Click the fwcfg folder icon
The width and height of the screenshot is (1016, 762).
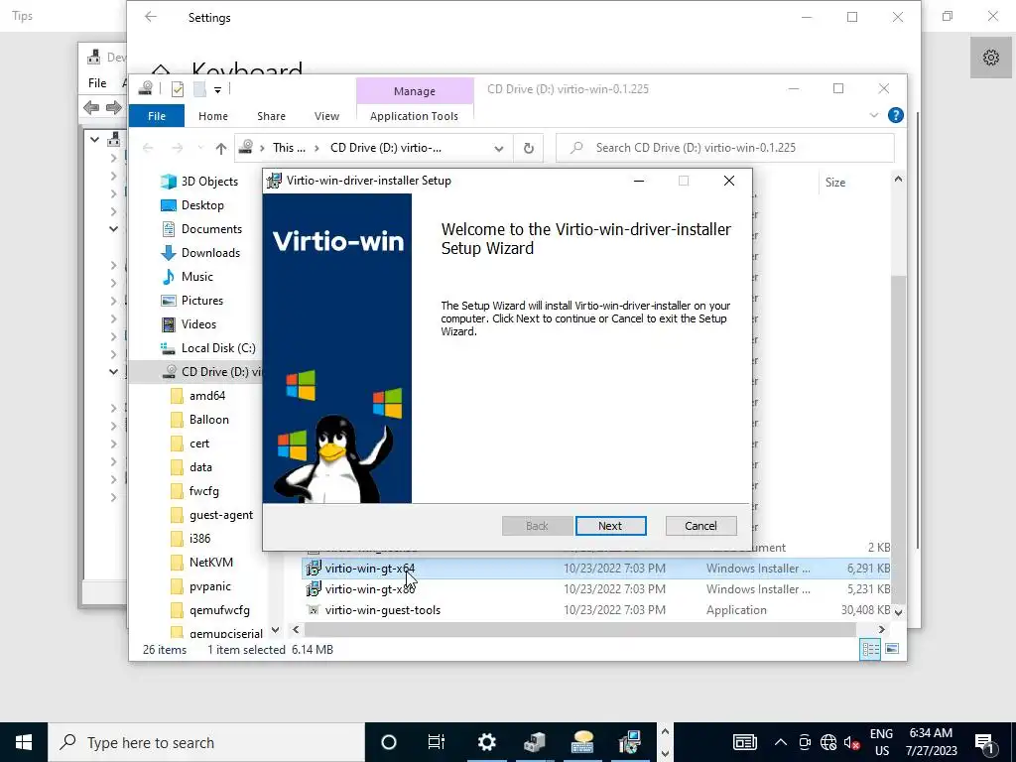point(177,491)
